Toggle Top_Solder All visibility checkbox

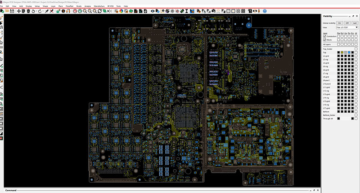tap(356, 49)
